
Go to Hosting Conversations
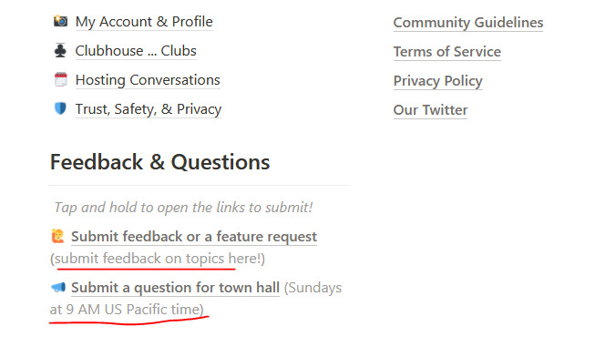pos(148,80)
